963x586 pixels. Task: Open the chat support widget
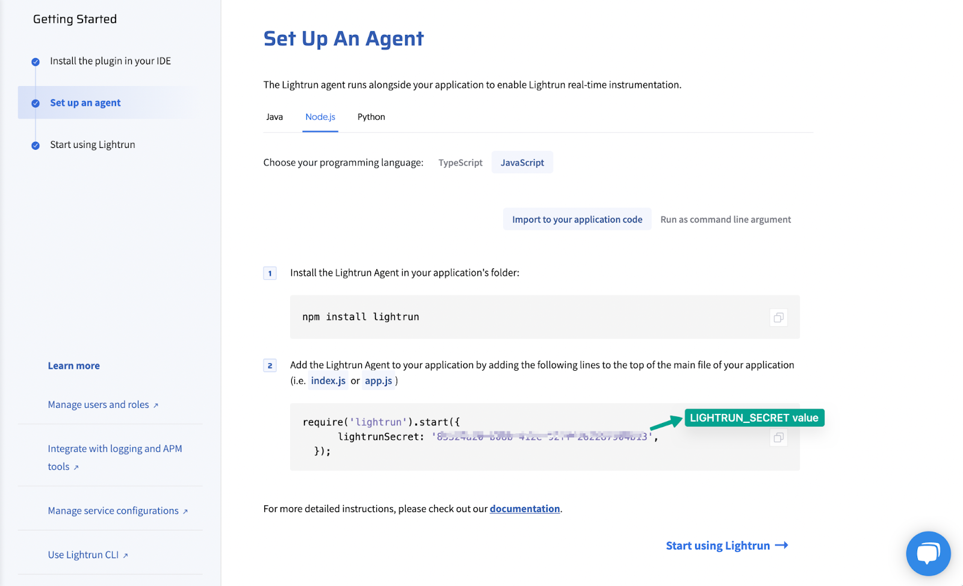pyautogui.click(x=928, y=553)
